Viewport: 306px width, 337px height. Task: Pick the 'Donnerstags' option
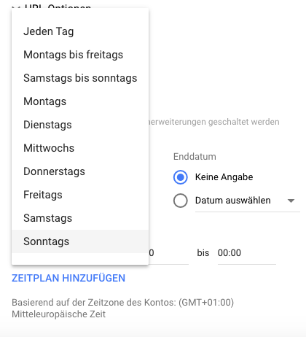[x=80, y=171]
